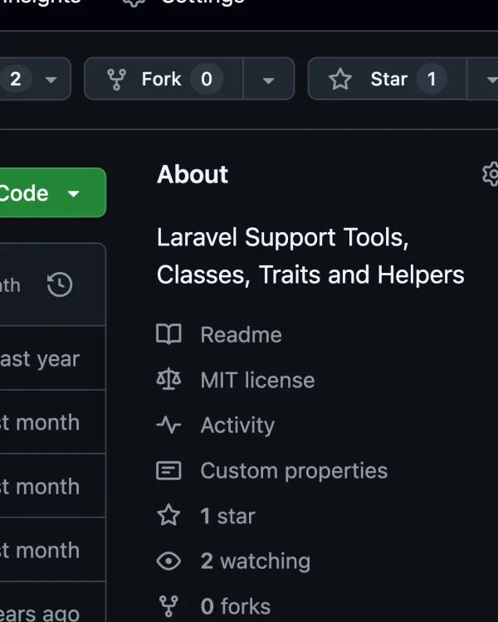This screenshot has width=498, height=622.
Task: Click the star icon beside 1 star
Action: pos(168,515)
